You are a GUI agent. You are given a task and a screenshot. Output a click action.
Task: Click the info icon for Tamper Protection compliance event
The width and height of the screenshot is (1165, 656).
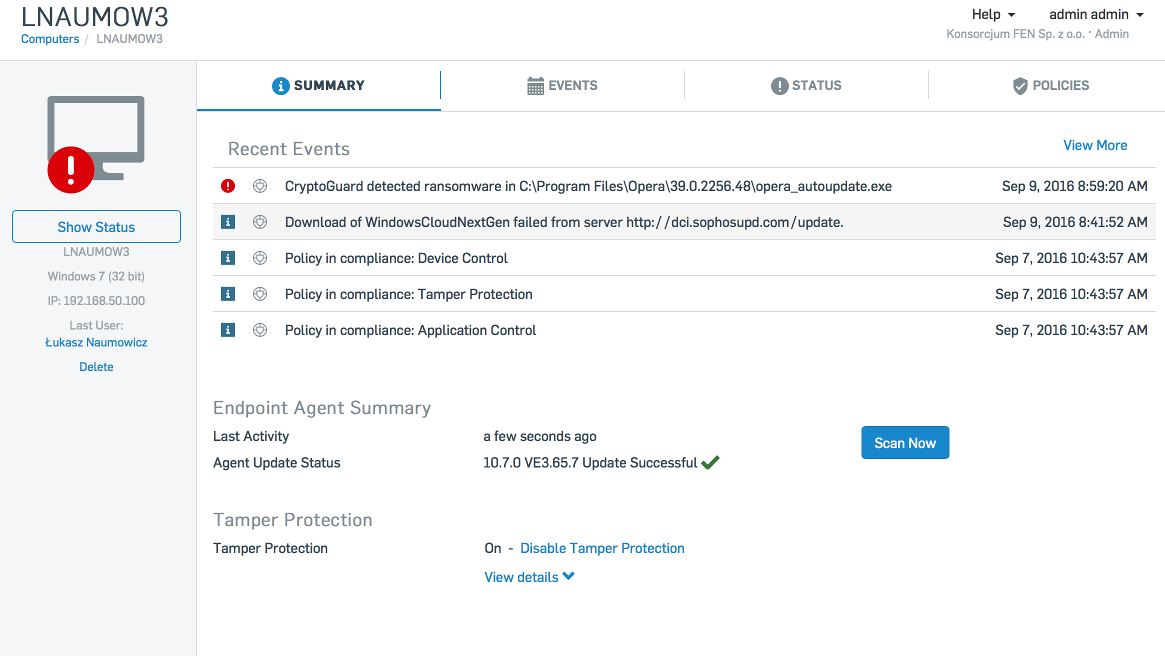point(228,294)
